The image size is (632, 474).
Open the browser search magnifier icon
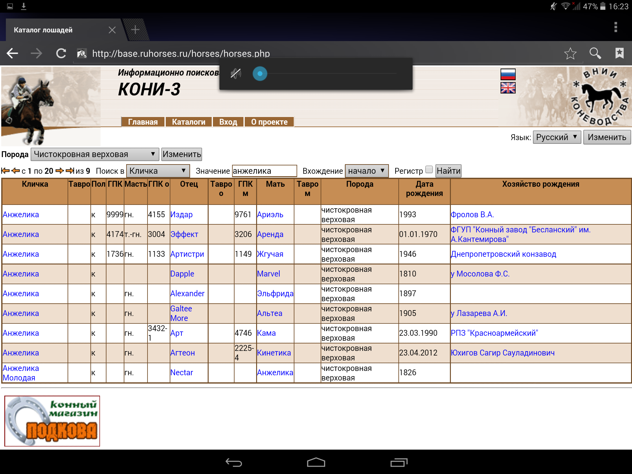(x=595, y=53)
